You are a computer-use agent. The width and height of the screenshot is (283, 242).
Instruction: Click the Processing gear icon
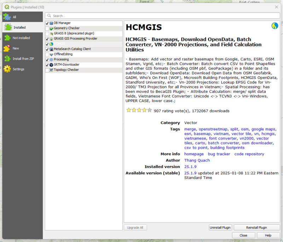[x=51, y=59]
